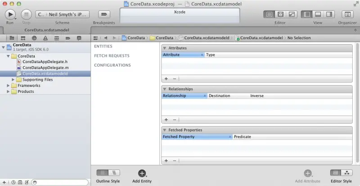Remove relationship with minus button
This screenshot has width=360, height=186.
tap(175, 120)
